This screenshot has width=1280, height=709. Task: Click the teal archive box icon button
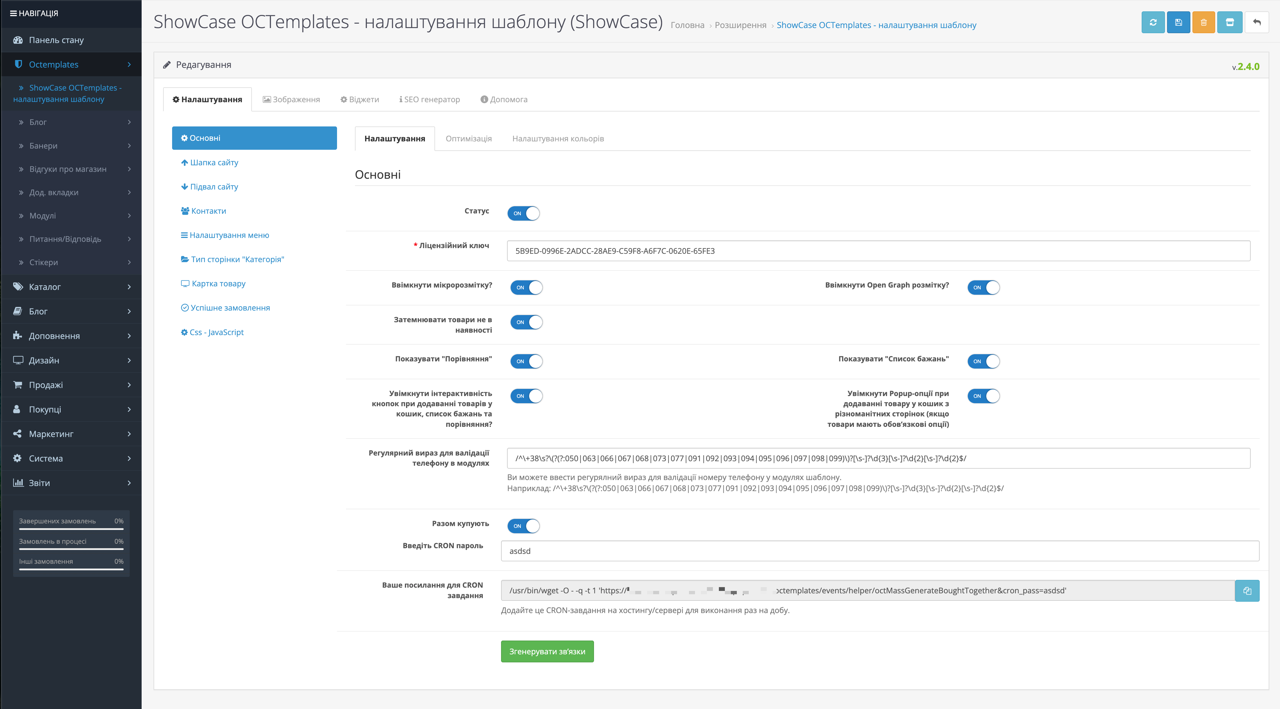pos(1230,22)
